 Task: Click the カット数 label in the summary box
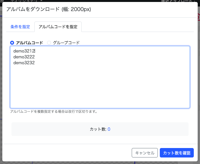tap(98, 129)
